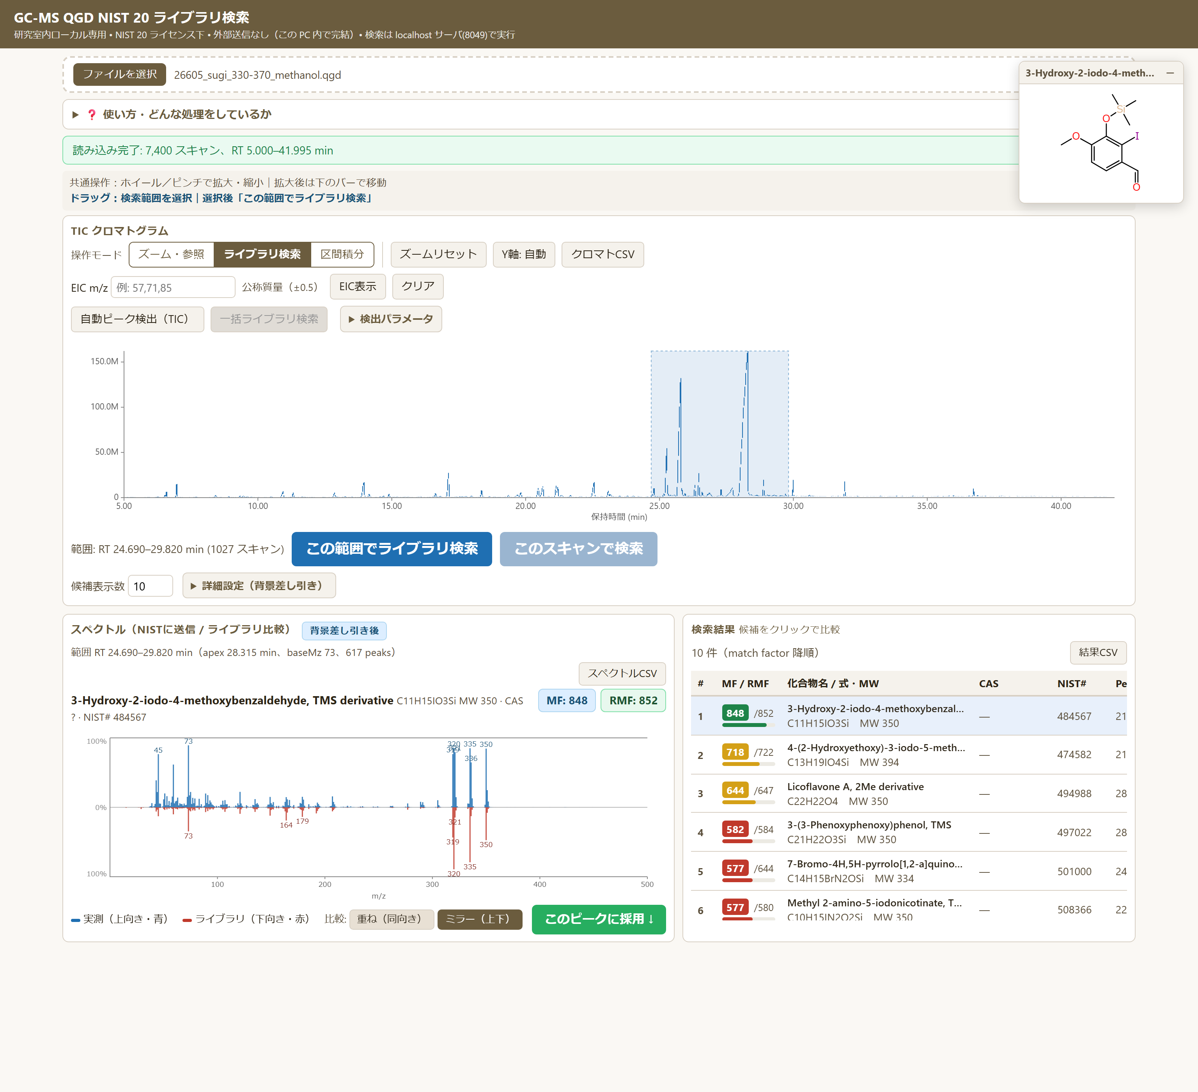Expand 検出パラメータ detection parameters

[x=390, y=319]
